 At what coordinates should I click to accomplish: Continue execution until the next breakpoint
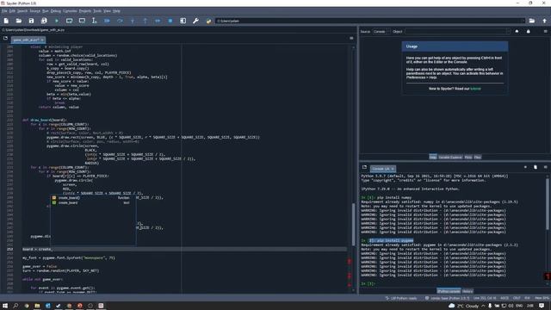(x=158, y=21)
